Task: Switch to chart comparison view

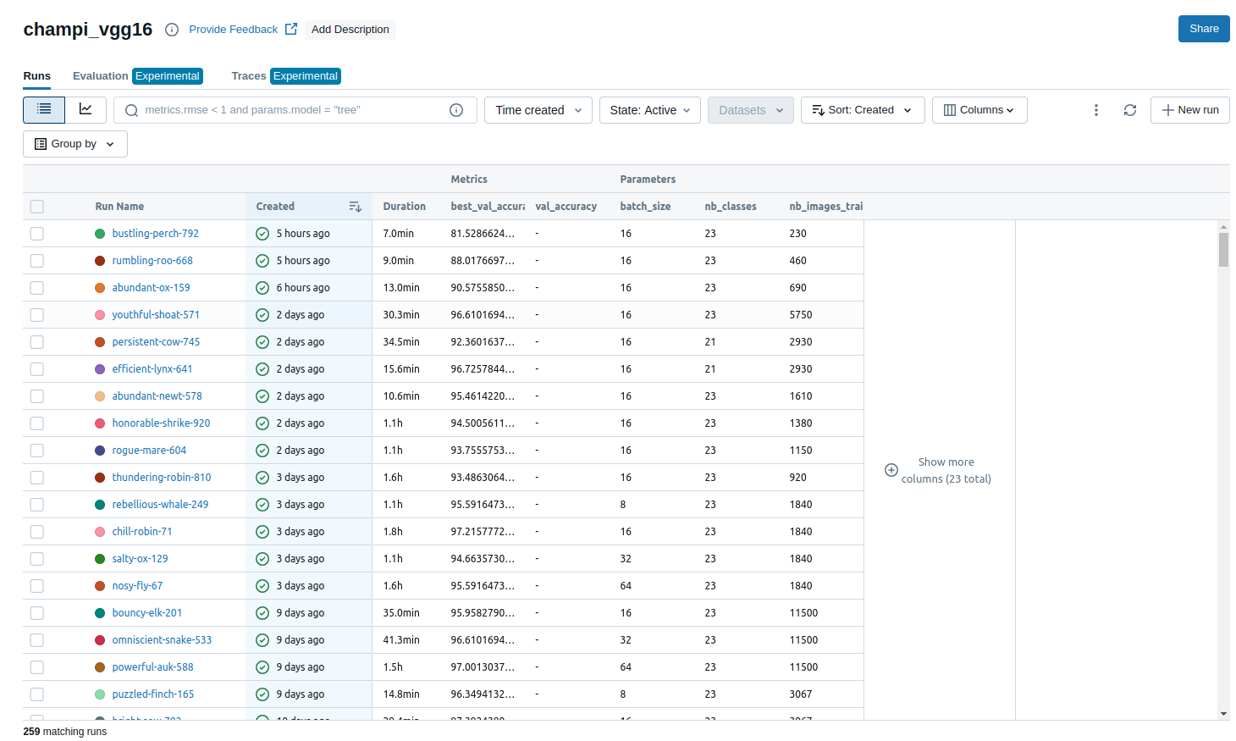Action: point(86,109)
